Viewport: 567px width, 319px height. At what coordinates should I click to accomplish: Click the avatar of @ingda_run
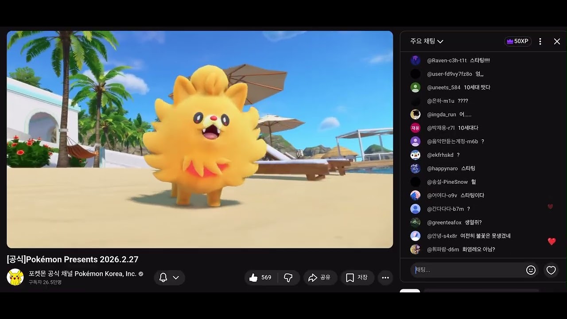pyautogui.click(x=415, y=114)
